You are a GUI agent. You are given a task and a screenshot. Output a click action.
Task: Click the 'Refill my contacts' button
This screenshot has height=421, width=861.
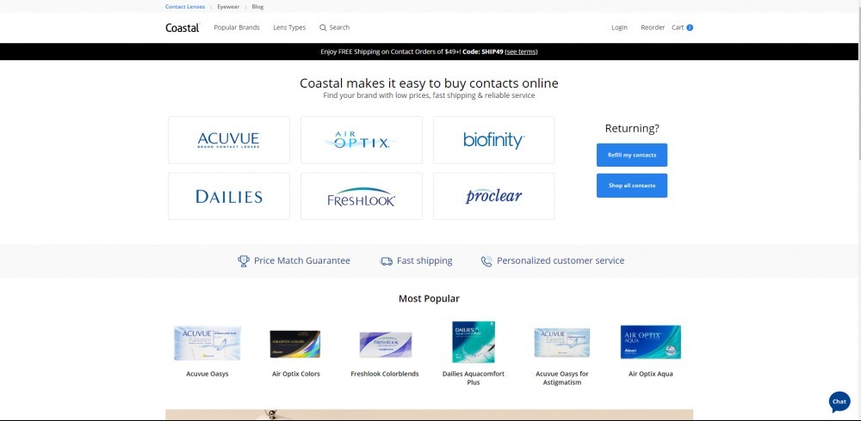pyautogui.click(x=632, y=156)
